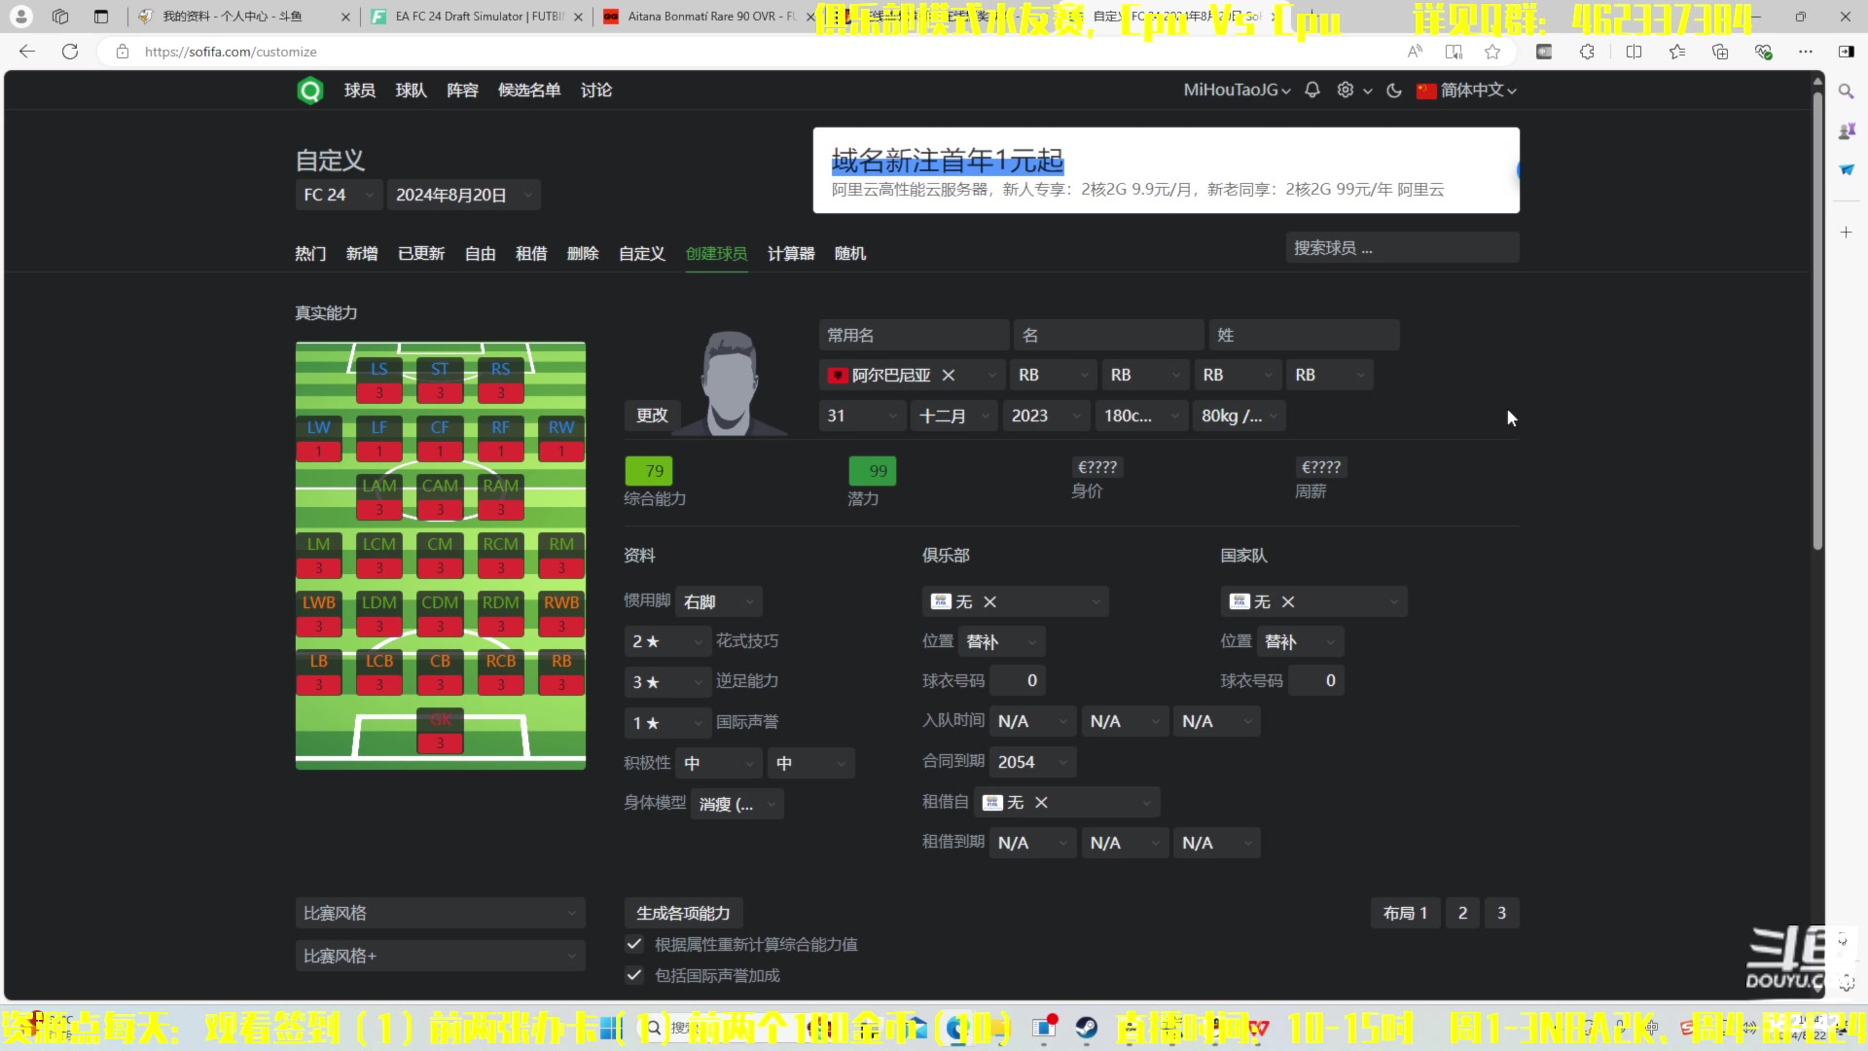Image resolution: width=1868 pixels, height=1051 pixels.
Task: Click the 79 综合能力 rating badge
Action: pyautogui.click(x=649, y=471)
